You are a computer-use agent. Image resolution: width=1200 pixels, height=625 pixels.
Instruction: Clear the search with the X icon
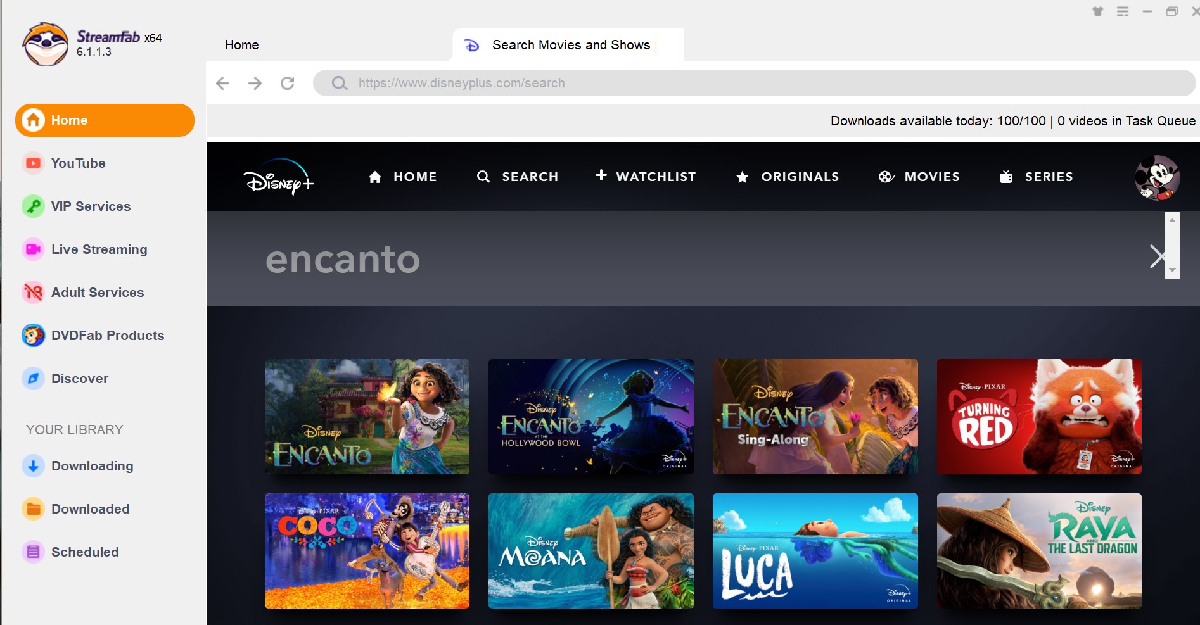click(x=1157, y=256)
